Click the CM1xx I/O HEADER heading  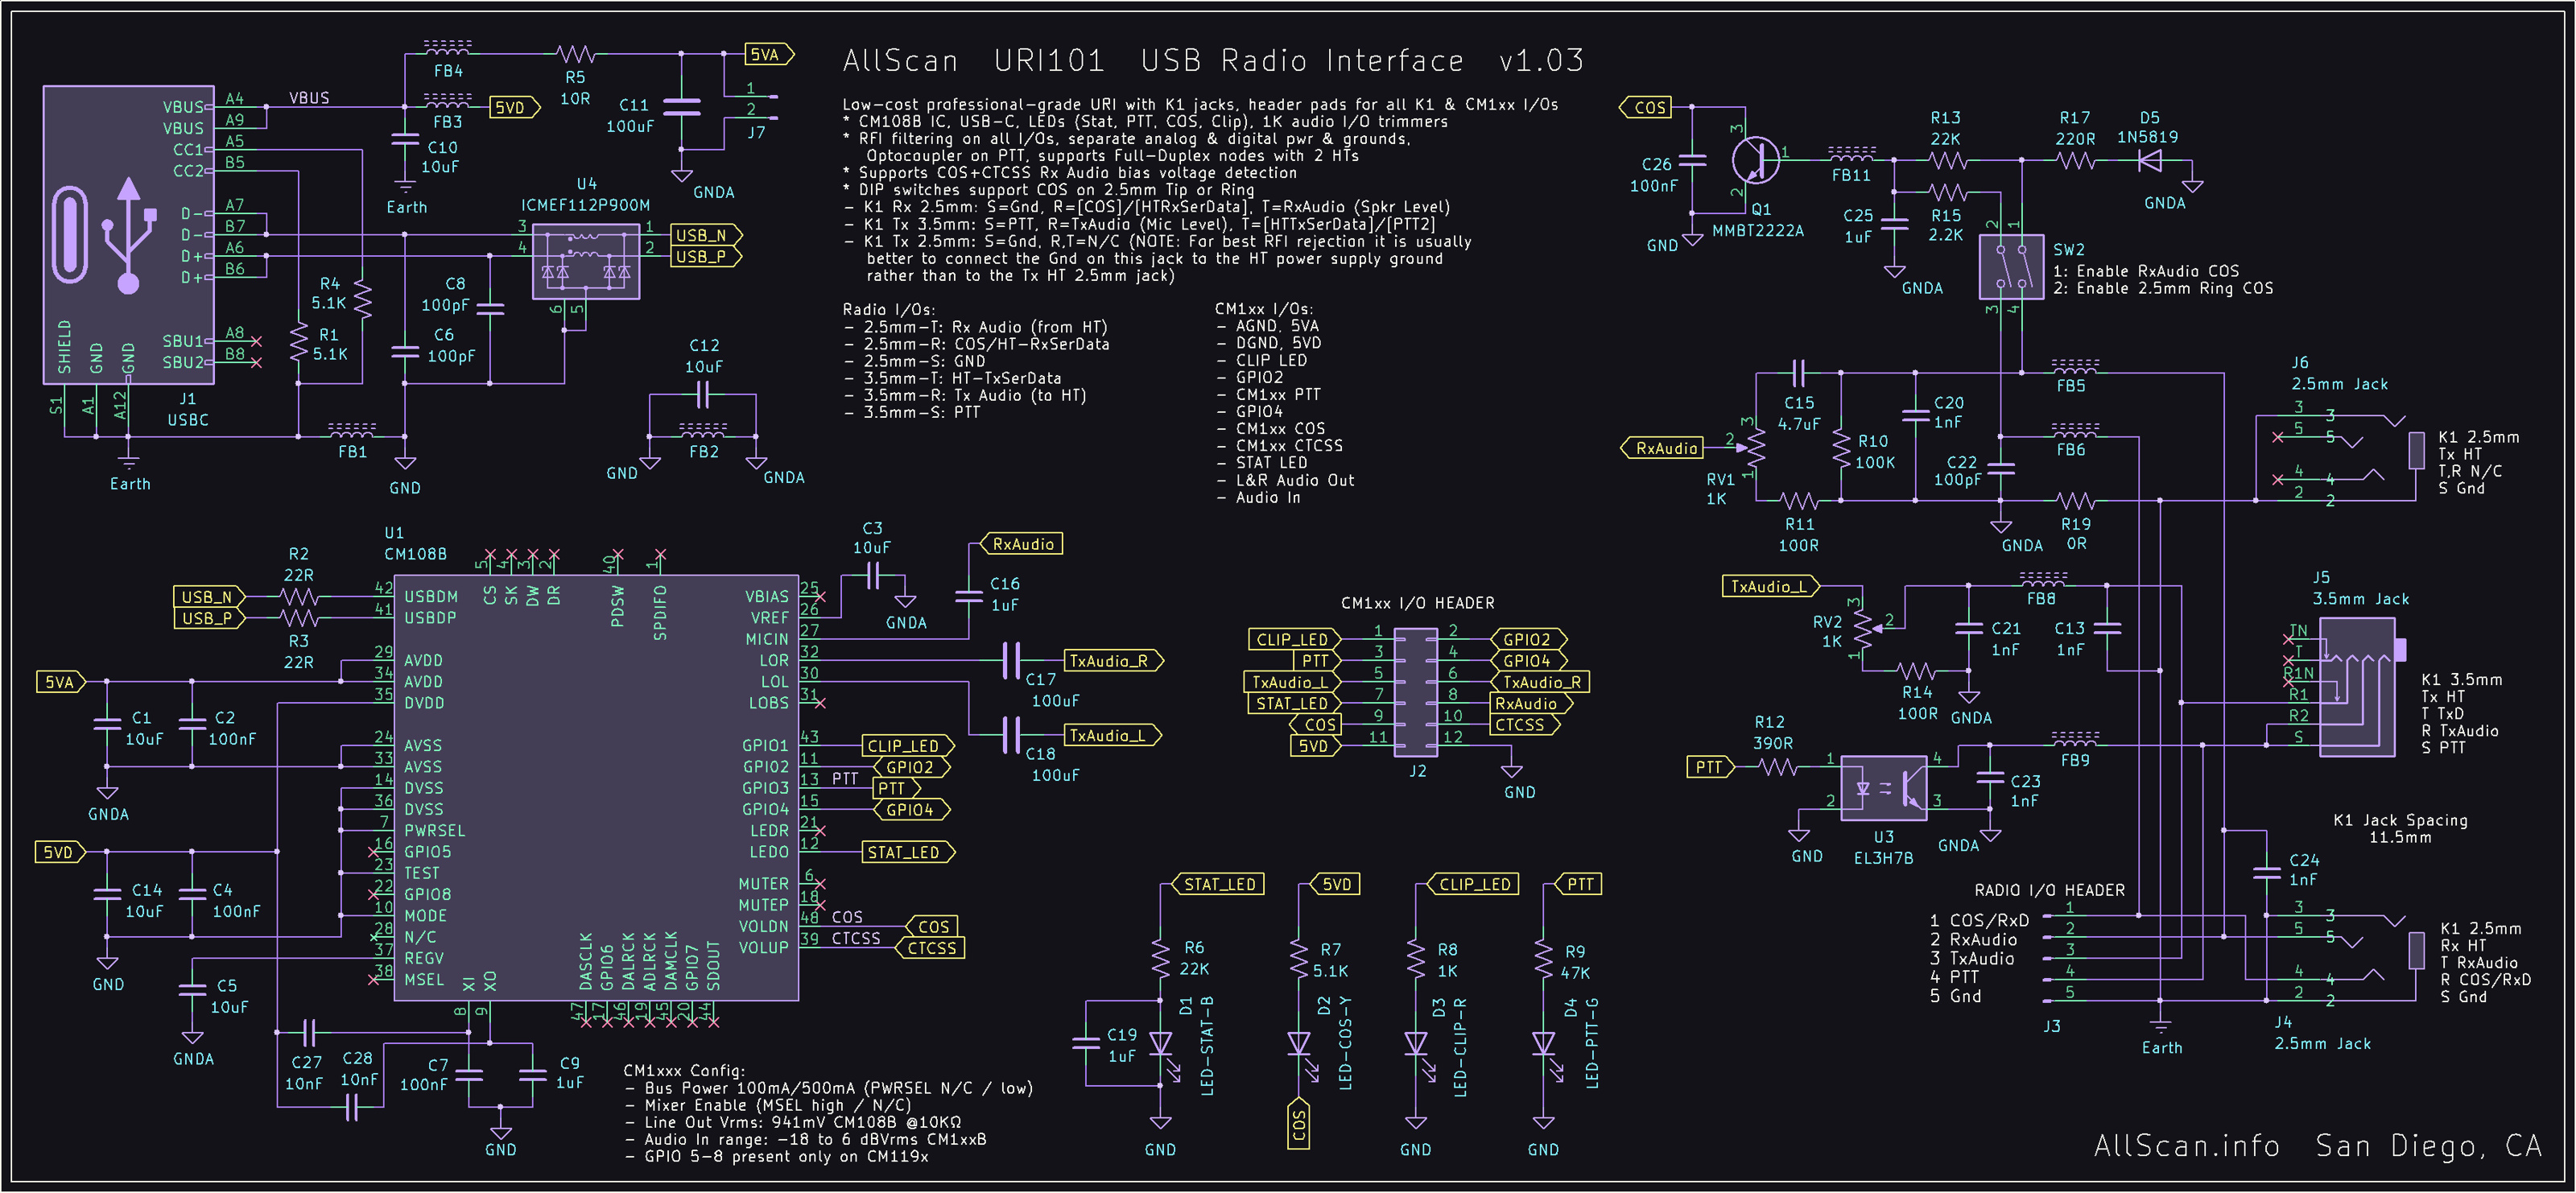tap(1417, 603)
